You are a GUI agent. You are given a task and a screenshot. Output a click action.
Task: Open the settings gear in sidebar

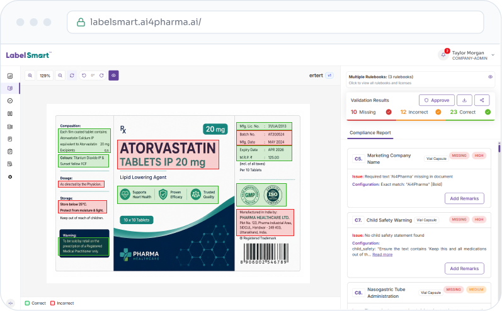pyautogui.click(x=10, y=177)
